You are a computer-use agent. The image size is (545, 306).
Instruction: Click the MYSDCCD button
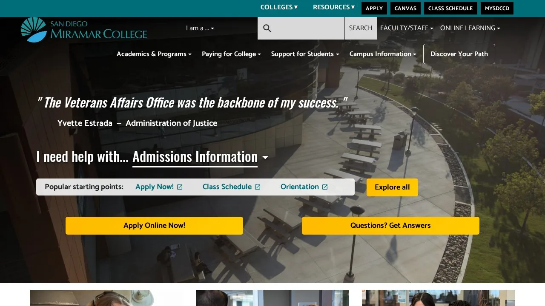[497, 8]
